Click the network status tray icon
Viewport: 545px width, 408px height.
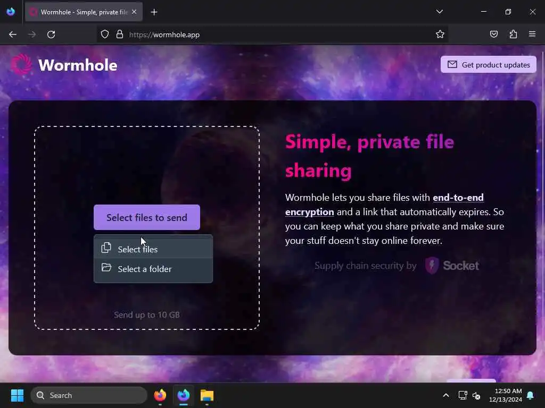tap(463, 395)
